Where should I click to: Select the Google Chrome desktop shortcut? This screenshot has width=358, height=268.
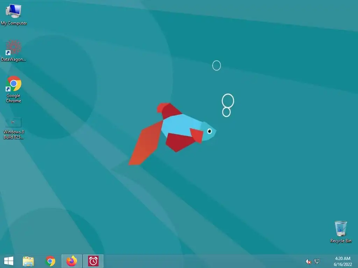click(14, 89)
